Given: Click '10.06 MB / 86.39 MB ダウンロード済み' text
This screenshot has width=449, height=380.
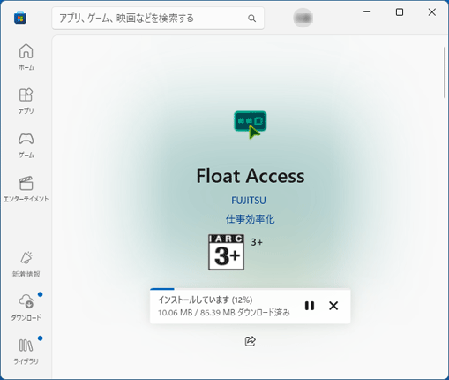Looking at the screenshot, I should click(224, 313).
